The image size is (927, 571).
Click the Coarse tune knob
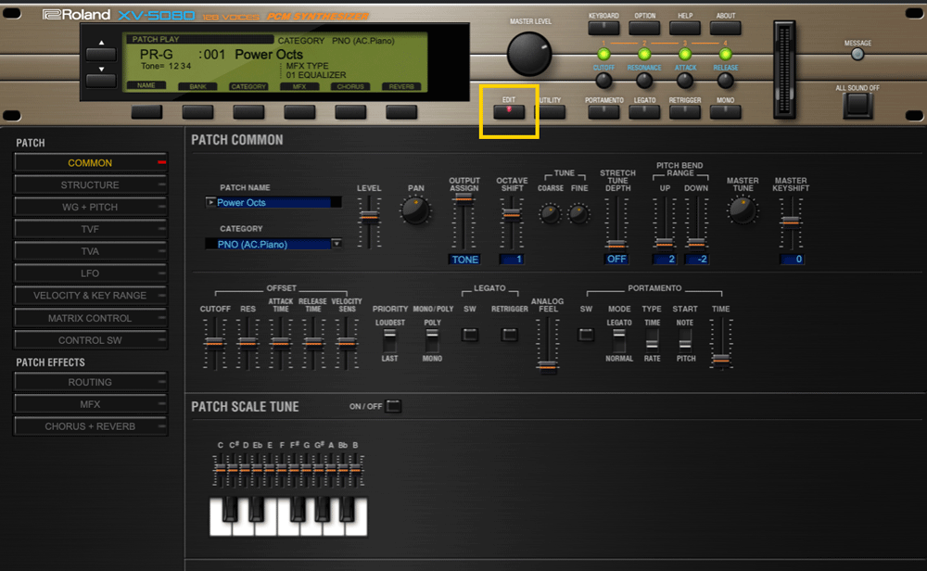[551, 213]
